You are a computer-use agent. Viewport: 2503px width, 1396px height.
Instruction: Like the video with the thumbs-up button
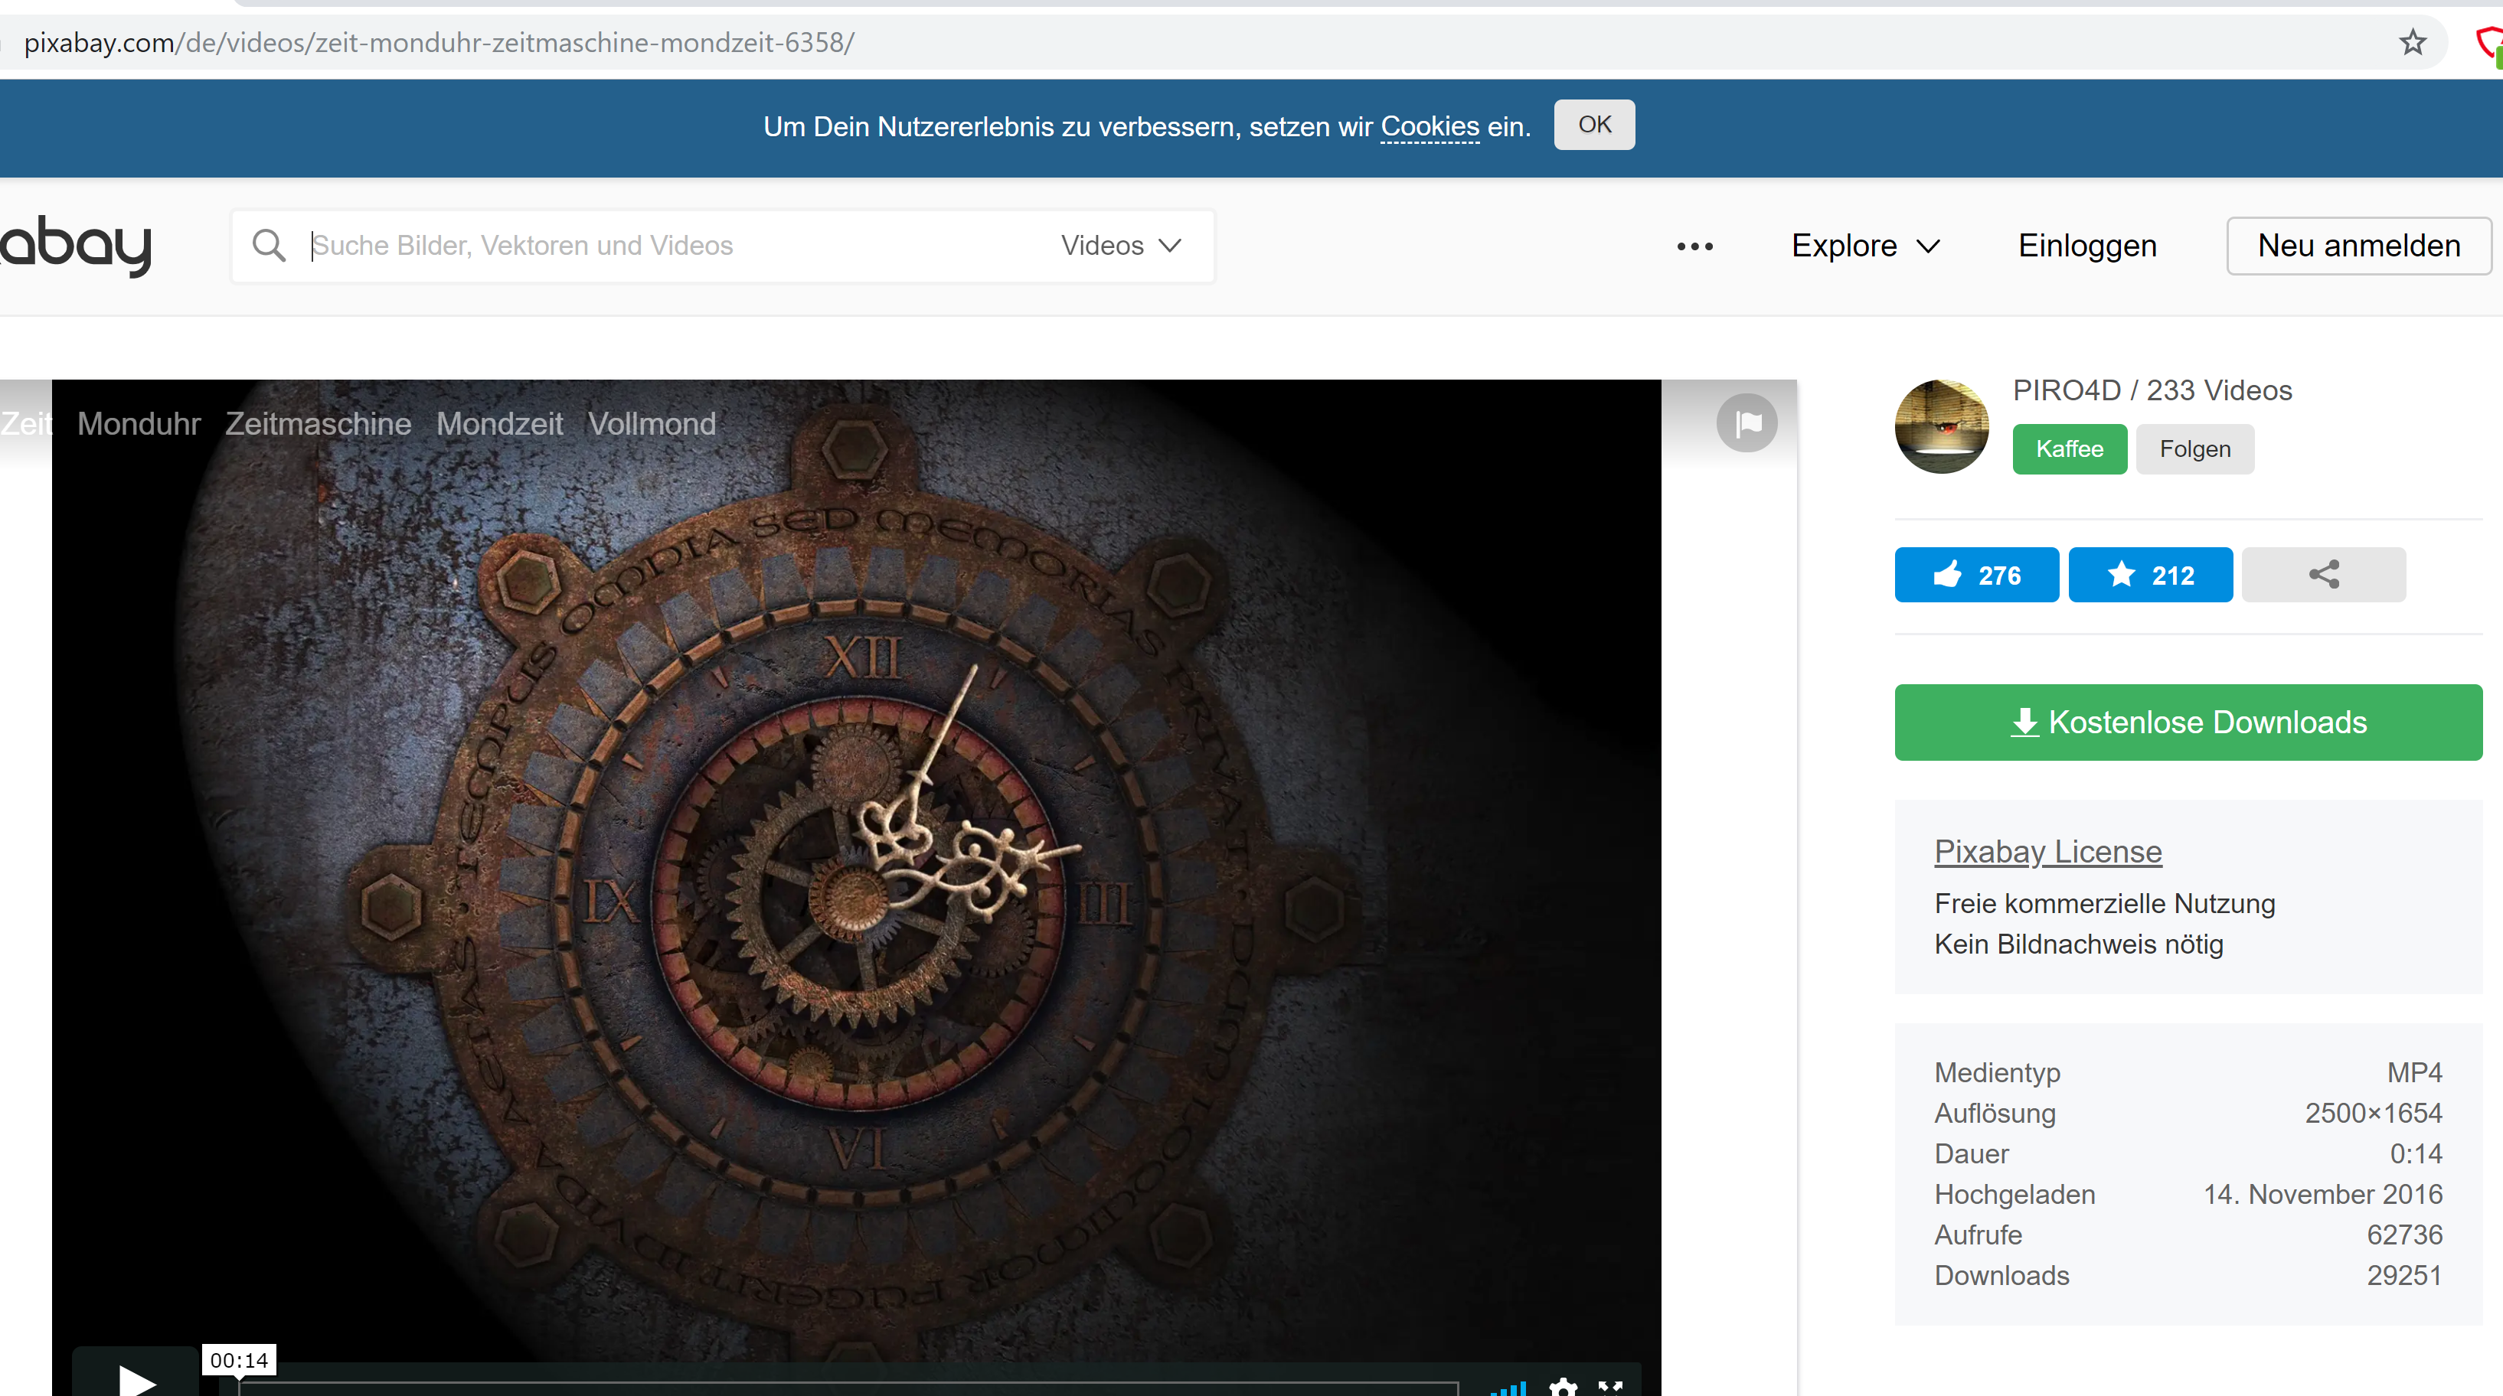pos(1975,574)
